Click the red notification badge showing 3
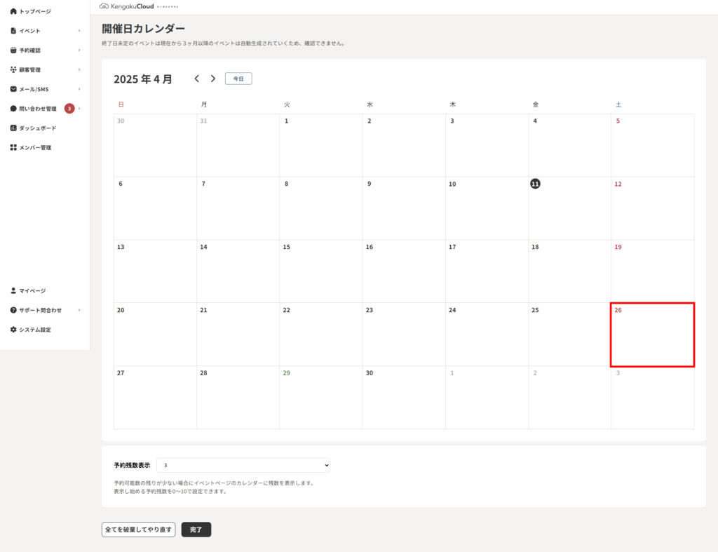The height and width of the screenshot is (552, 718). tap(69, 109)
